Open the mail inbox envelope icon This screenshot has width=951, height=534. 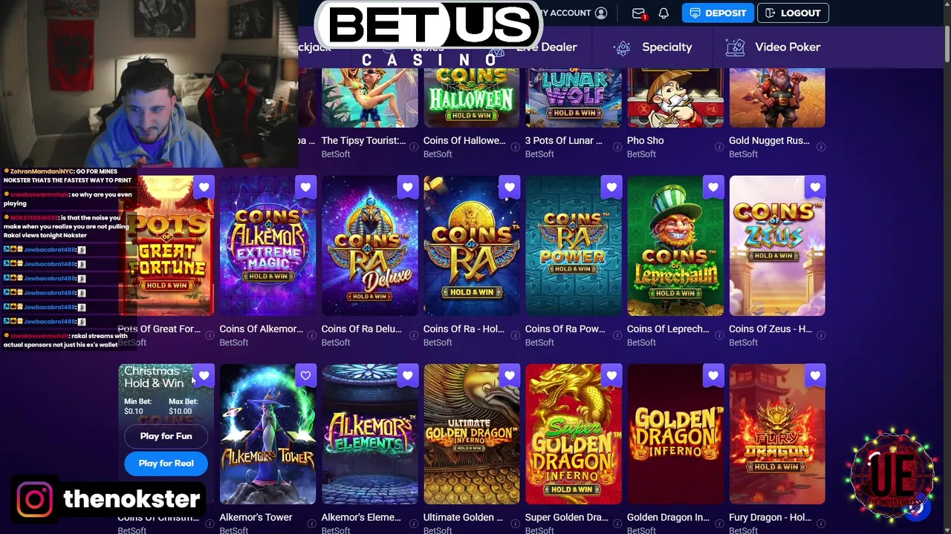(x=638, y=13)
